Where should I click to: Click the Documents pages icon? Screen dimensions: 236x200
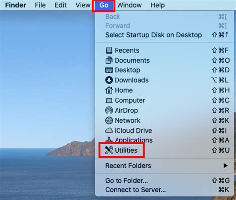tap(109, 60)
